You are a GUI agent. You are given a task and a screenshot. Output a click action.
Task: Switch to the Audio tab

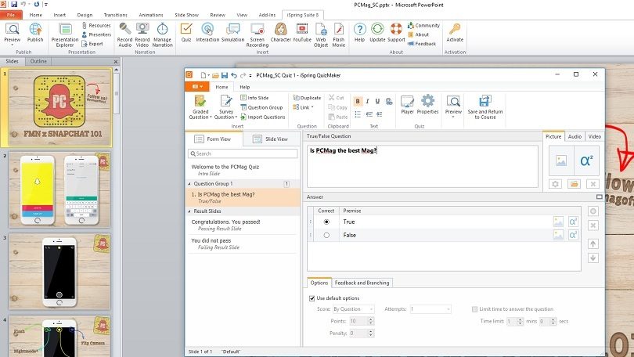coord(575,137)
